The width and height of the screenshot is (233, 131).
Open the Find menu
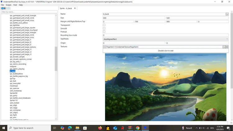tap(15, 5)
